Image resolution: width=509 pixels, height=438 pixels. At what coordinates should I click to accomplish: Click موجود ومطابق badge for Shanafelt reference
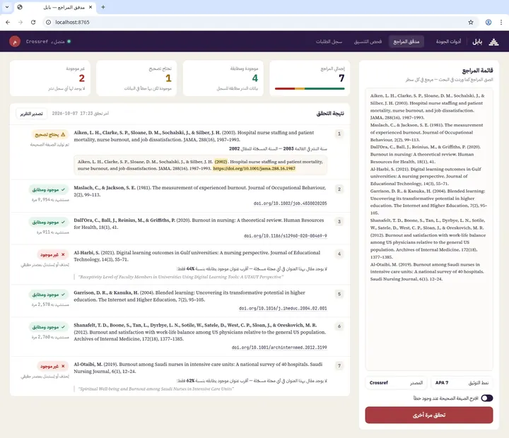tap(49, 327)
